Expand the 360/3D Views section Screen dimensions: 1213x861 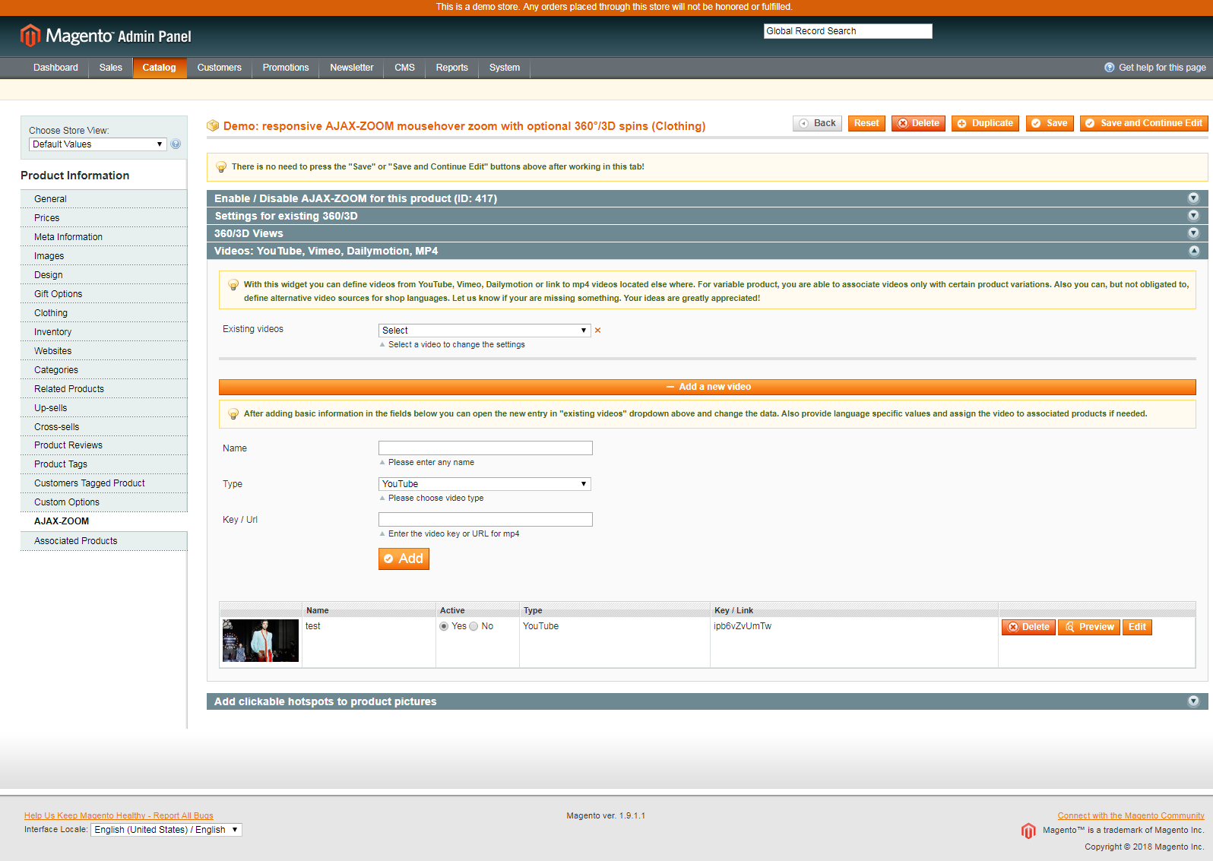pos(707,233)
